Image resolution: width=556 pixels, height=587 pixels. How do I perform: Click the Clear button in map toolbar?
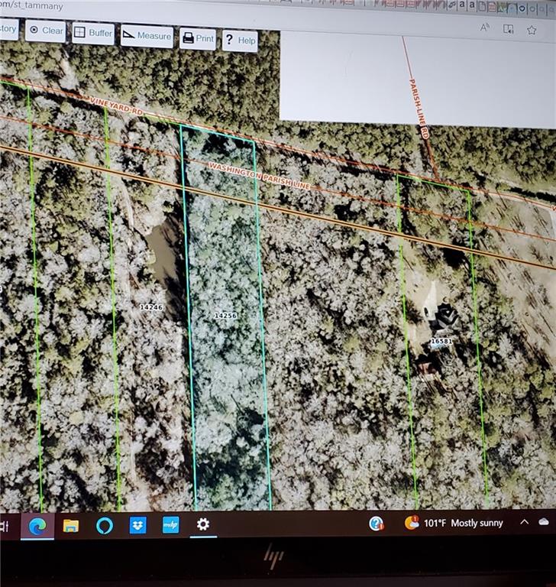[46, 31]
